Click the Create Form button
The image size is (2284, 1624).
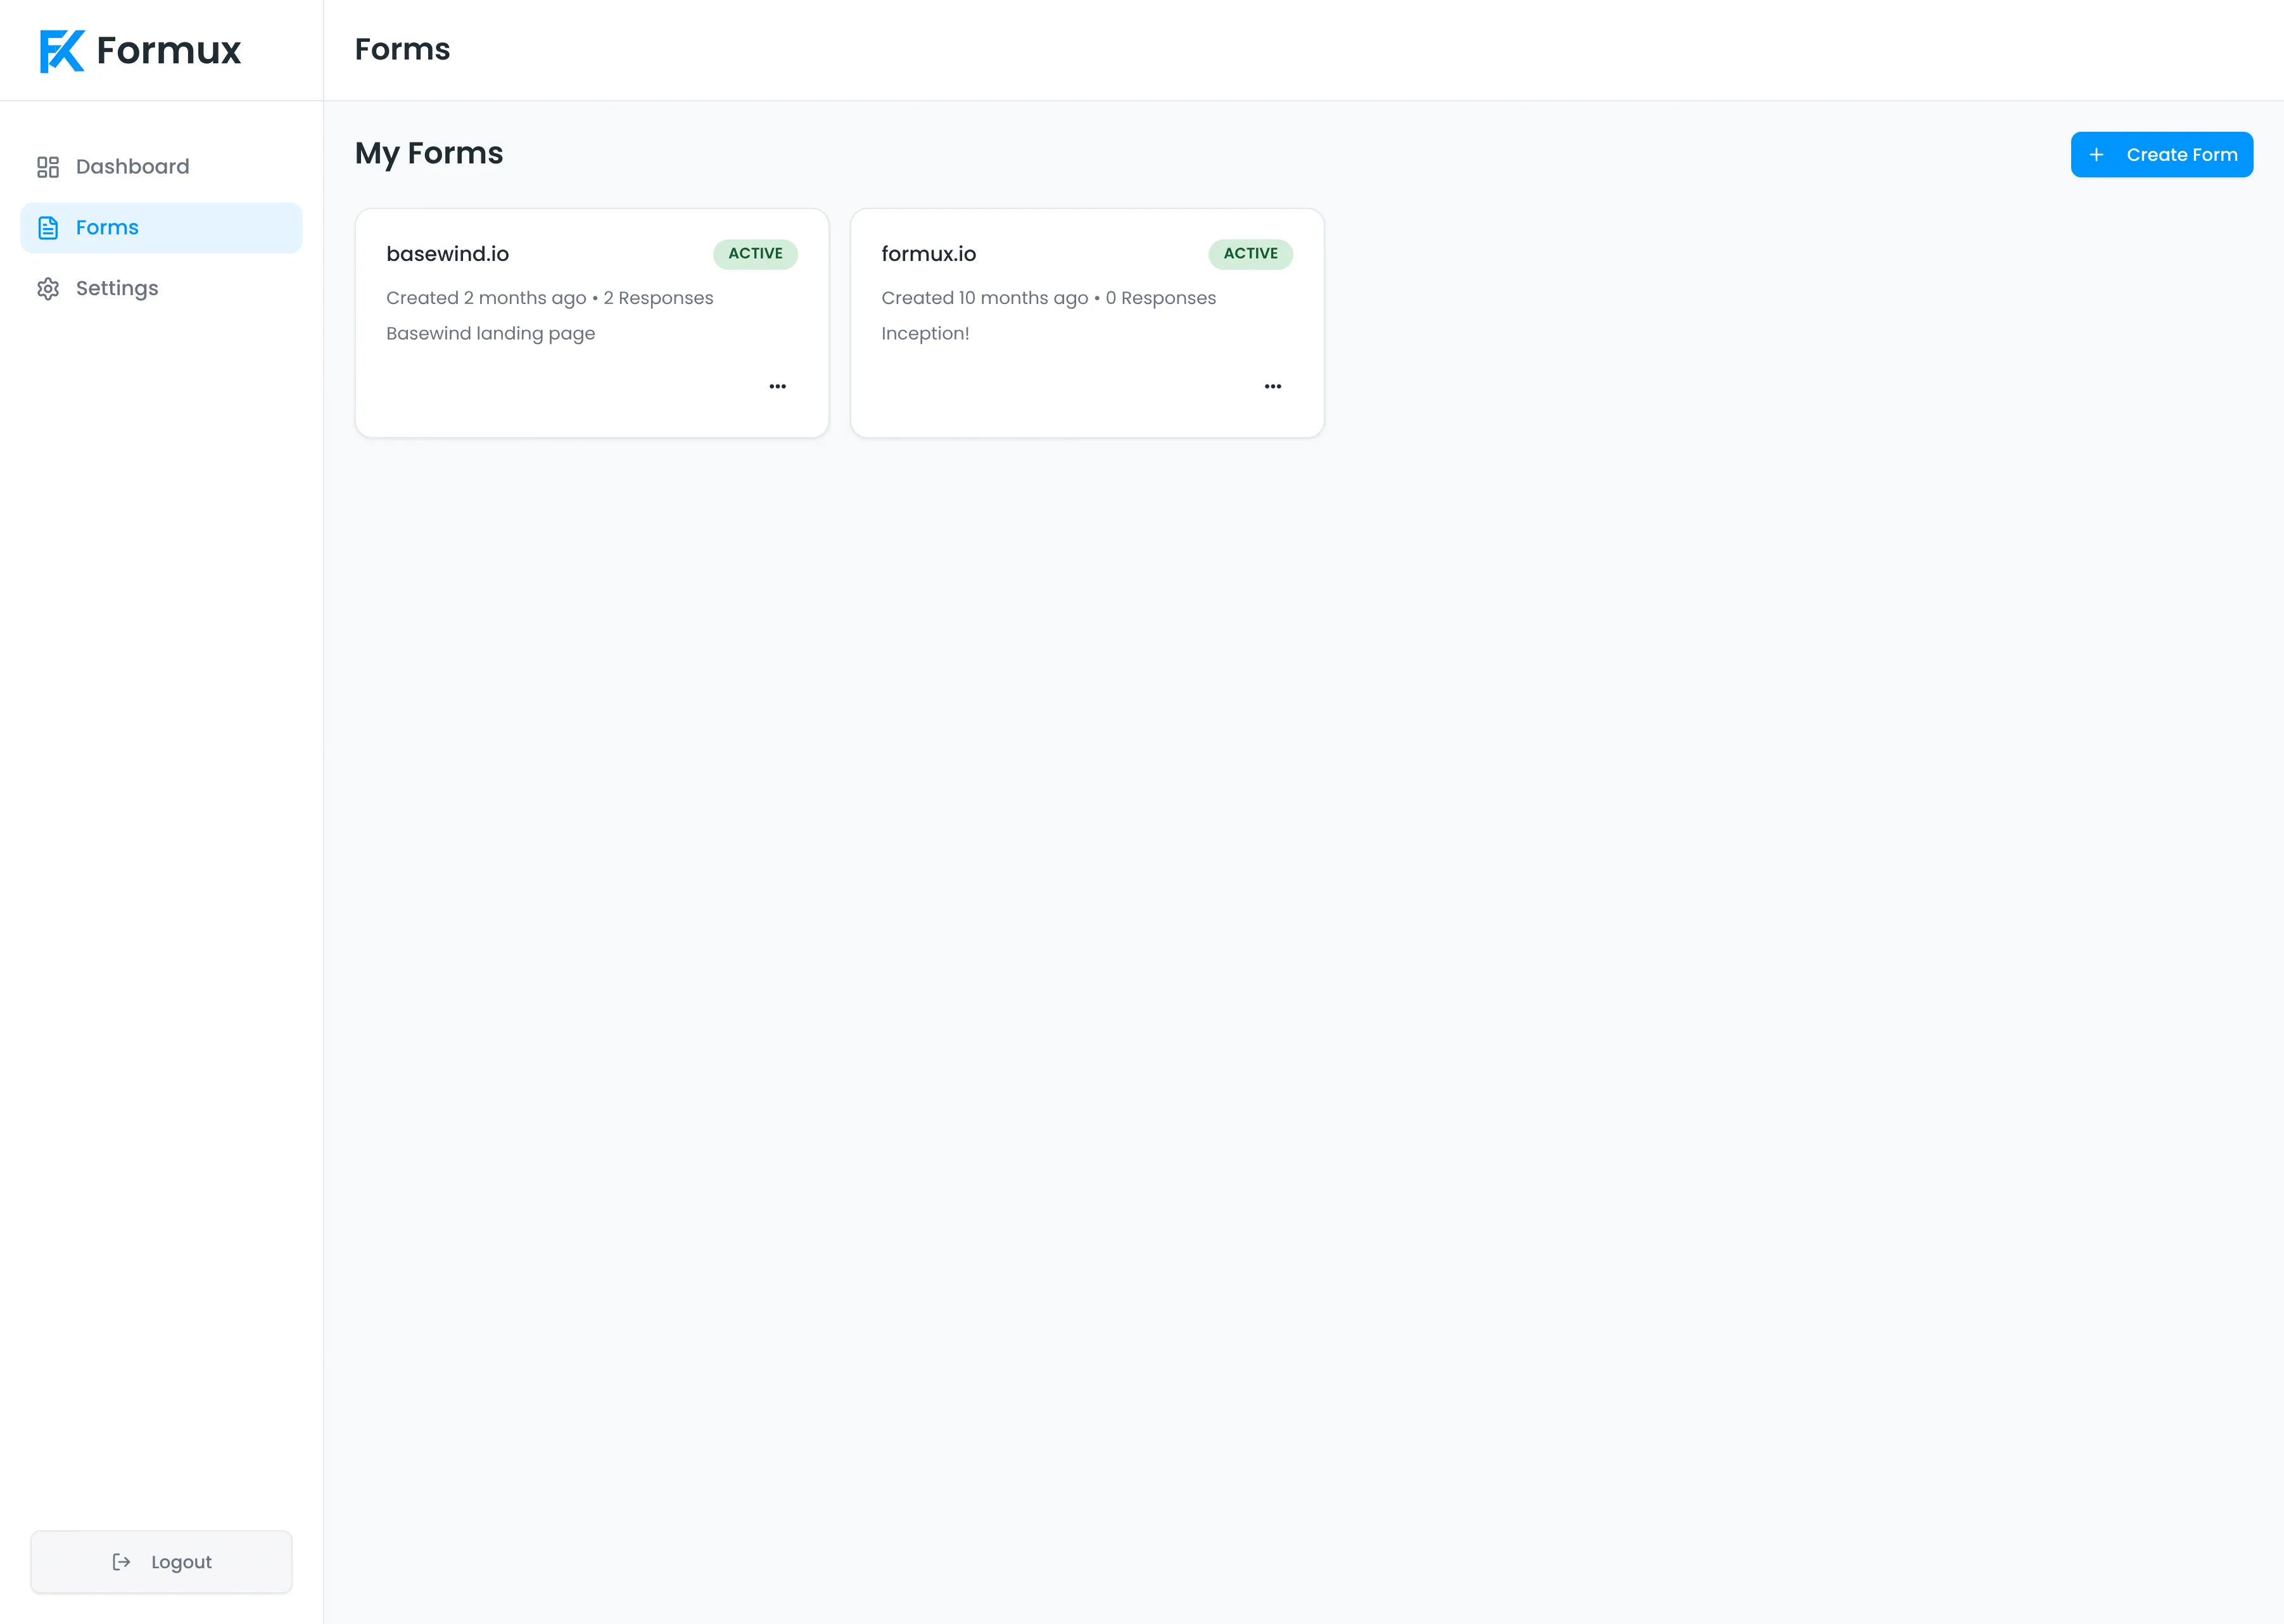click(2162, 155)
